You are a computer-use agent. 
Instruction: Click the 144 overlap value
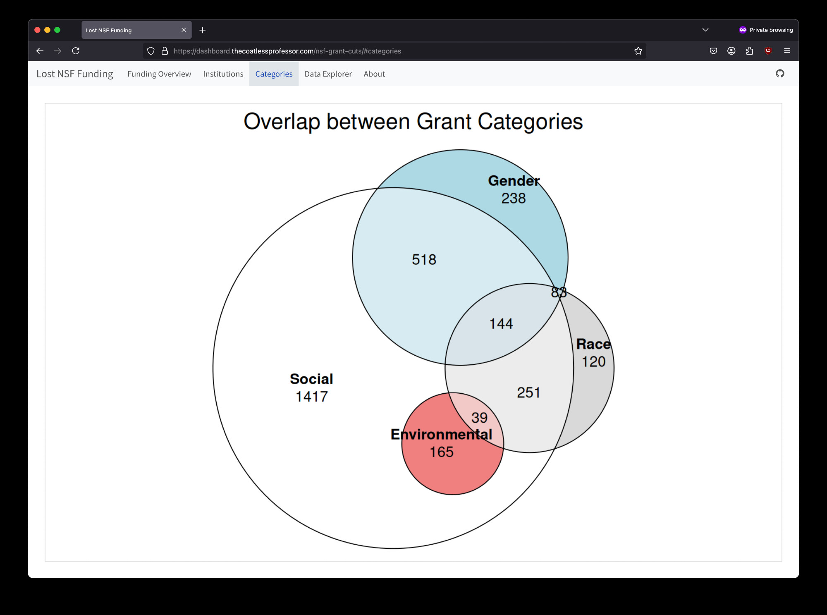pyautogui.click(x=501, y=324)
